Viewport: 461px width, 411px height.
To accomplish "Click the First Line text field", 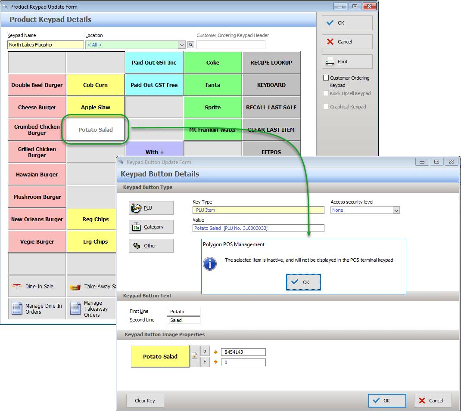I will [x=183, y=312].
